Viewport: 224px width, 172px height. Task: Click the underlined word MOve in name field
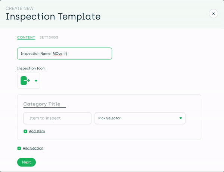point(57,54)
